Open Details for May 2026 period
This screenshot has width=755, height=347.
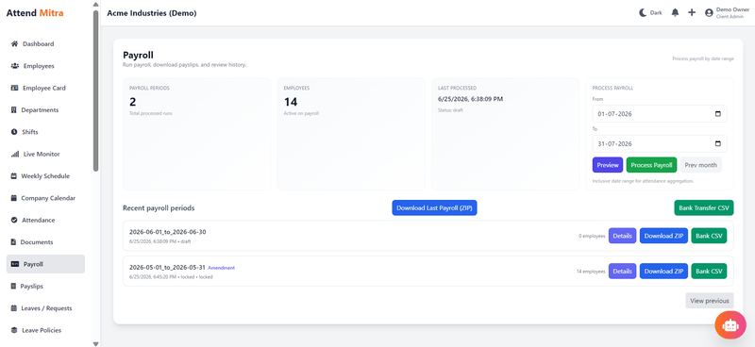(x=622, y=271)
